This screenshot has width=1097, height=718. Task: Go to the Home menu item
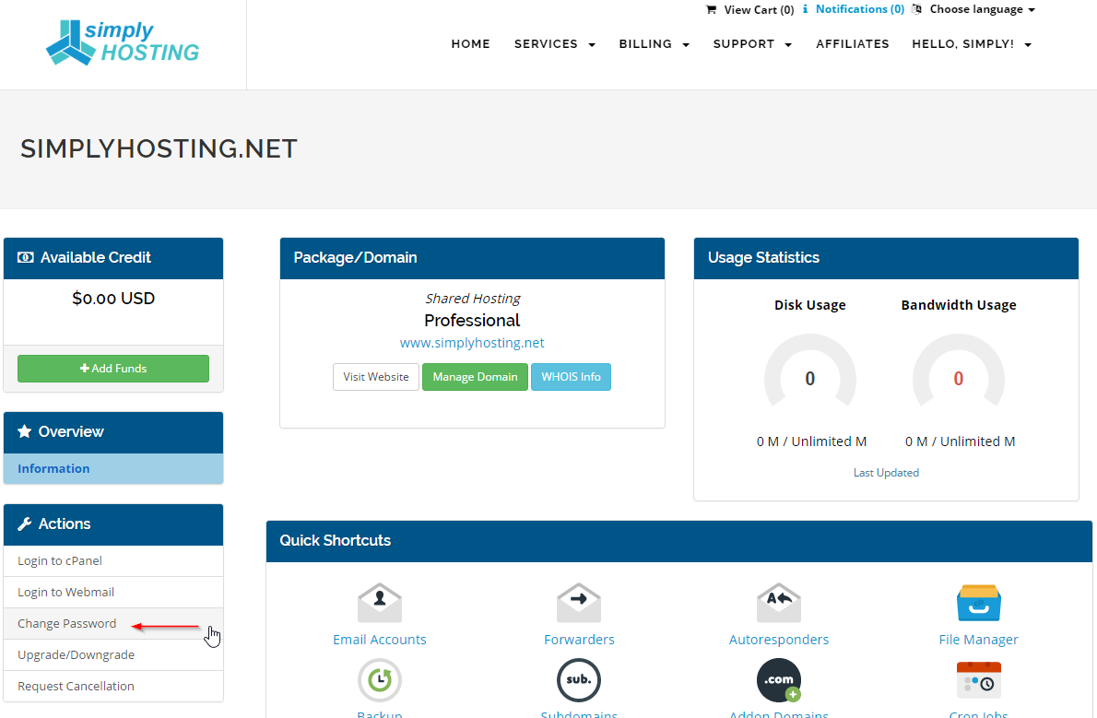[x=471, y=44]
